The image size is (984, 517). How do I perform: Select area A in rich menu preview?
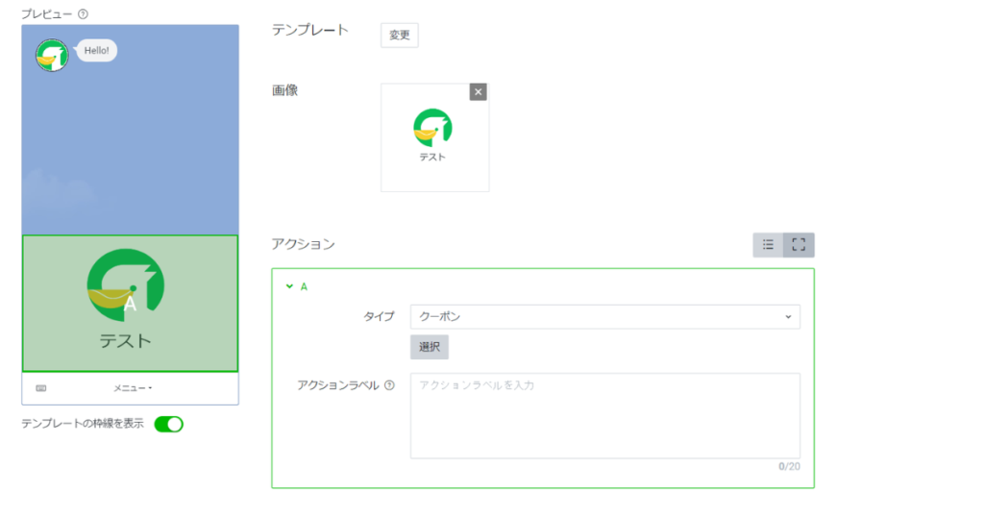131,304
